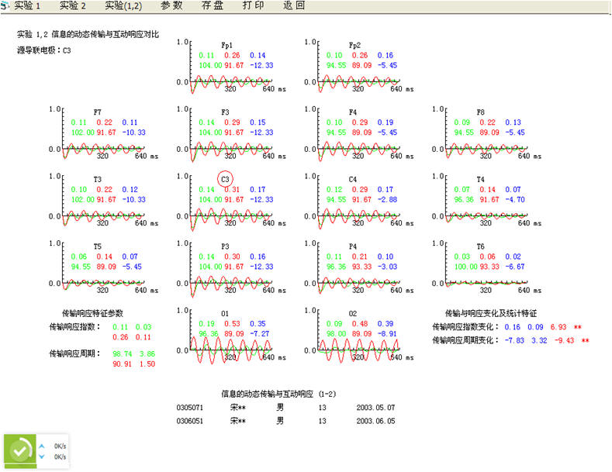Image resolution: width=612 pixels, height=472 pixels.
Task: Click the O2 electrode waveform chart
Action: (358, 336)
